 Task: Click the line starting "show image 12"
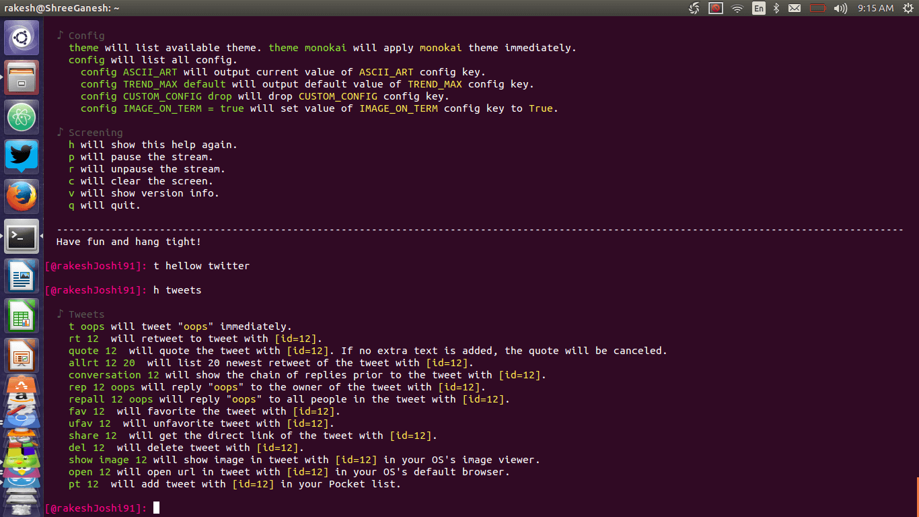tap(305, 460)
